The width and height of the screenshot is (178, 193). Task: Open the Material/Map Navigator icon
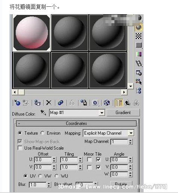(139, 91)
